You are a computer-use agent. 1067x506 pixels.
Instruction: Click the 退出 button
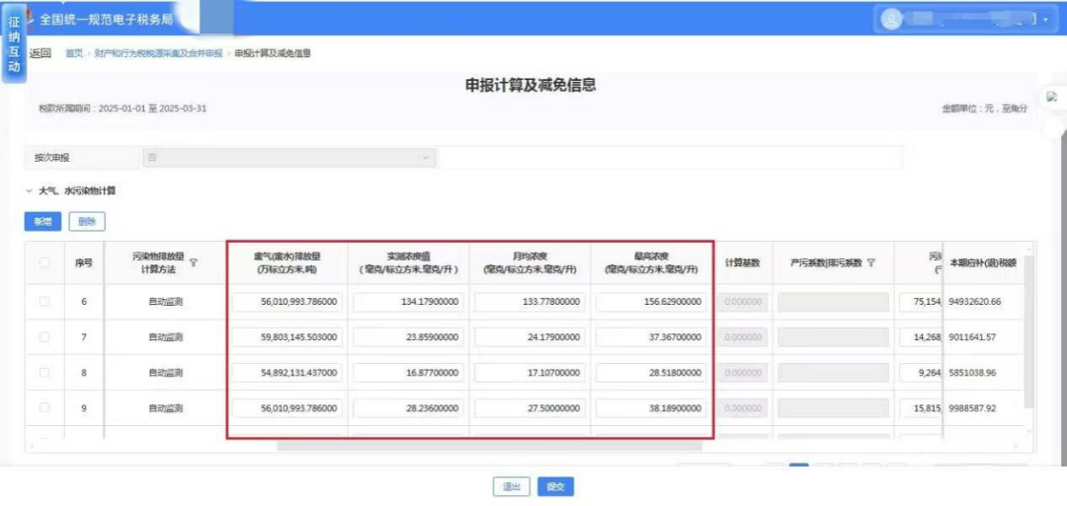[x=511, y=486]
